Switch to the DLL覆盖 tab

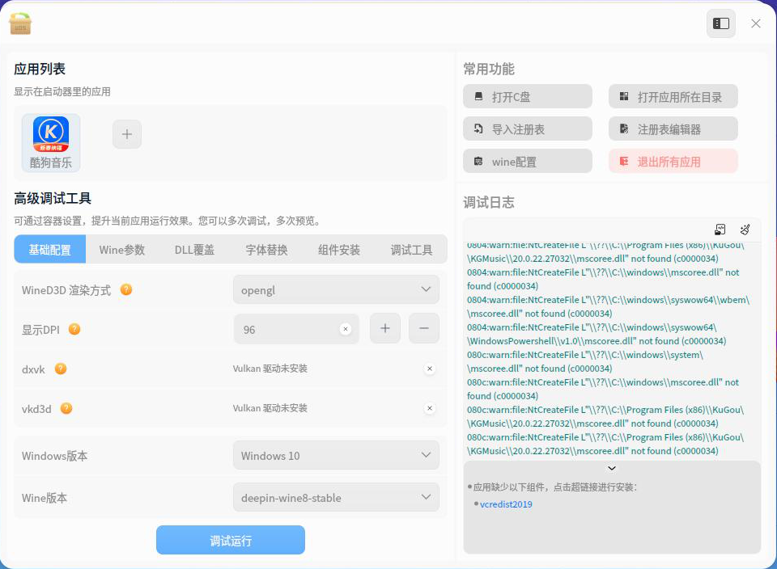click(194, 250)
